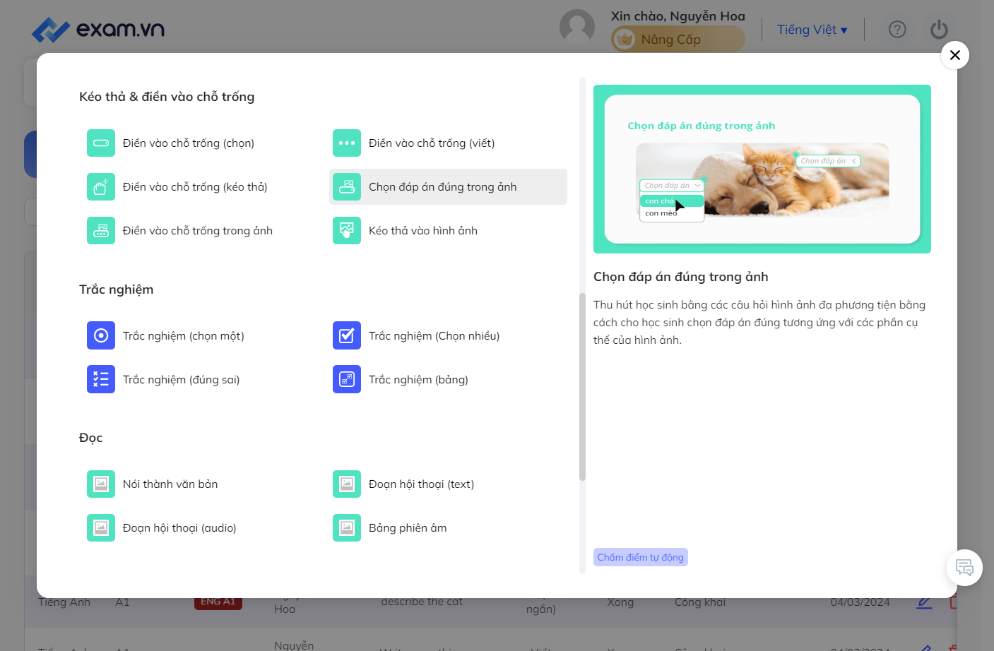
Task: Click the user avatar profile icon
Action: click(x=577, y=27)
